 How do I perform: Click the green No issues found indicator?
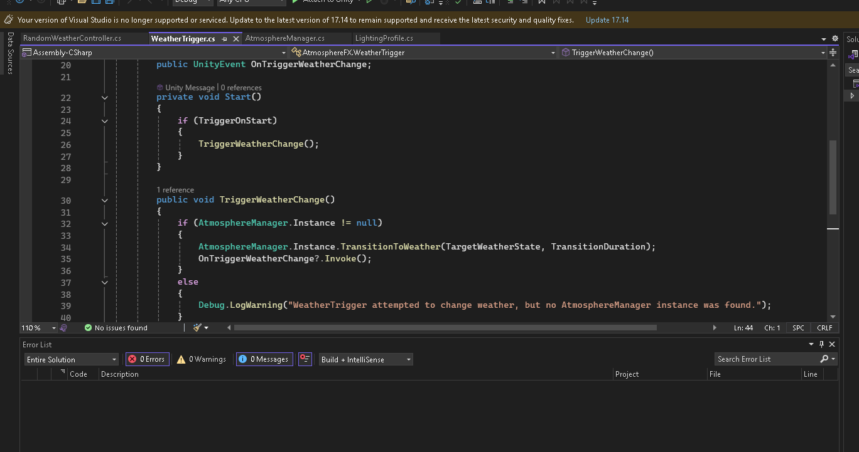click(x=116, y=328)
